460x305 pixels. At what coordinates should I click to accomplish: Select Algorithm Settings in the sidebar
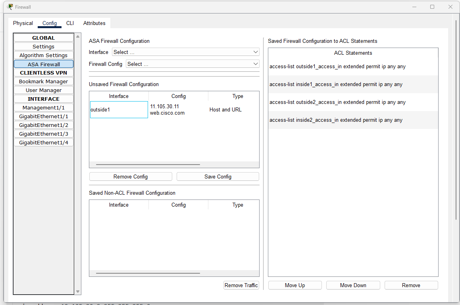(43, 55)
